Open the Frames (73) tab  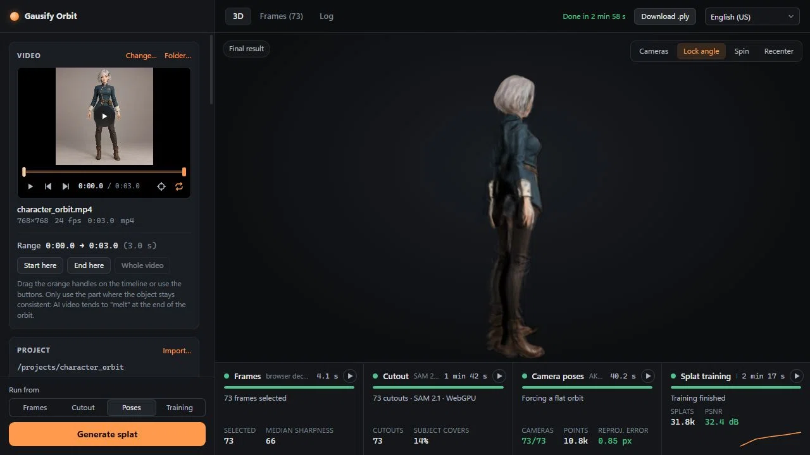pyautogui.click(x=281, y=16)
